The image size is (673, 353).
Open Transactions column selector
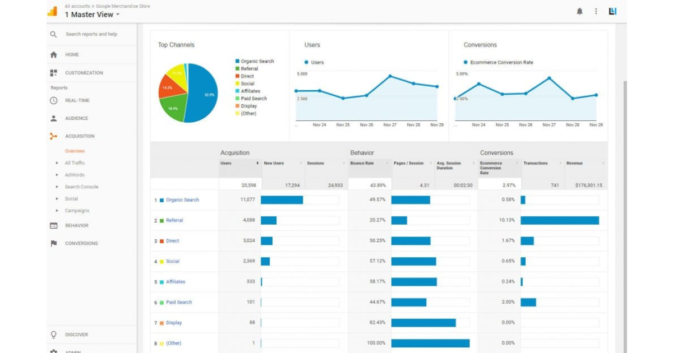click(561, 164)
